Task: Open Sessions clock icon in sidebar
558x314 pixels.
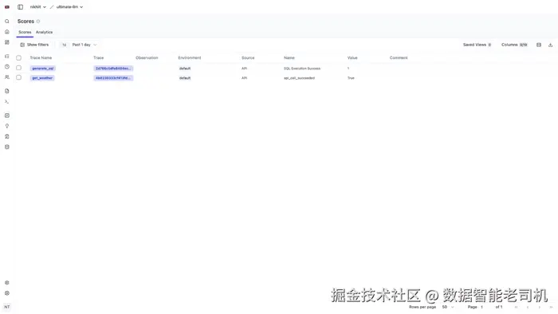Action: [6, 66]
